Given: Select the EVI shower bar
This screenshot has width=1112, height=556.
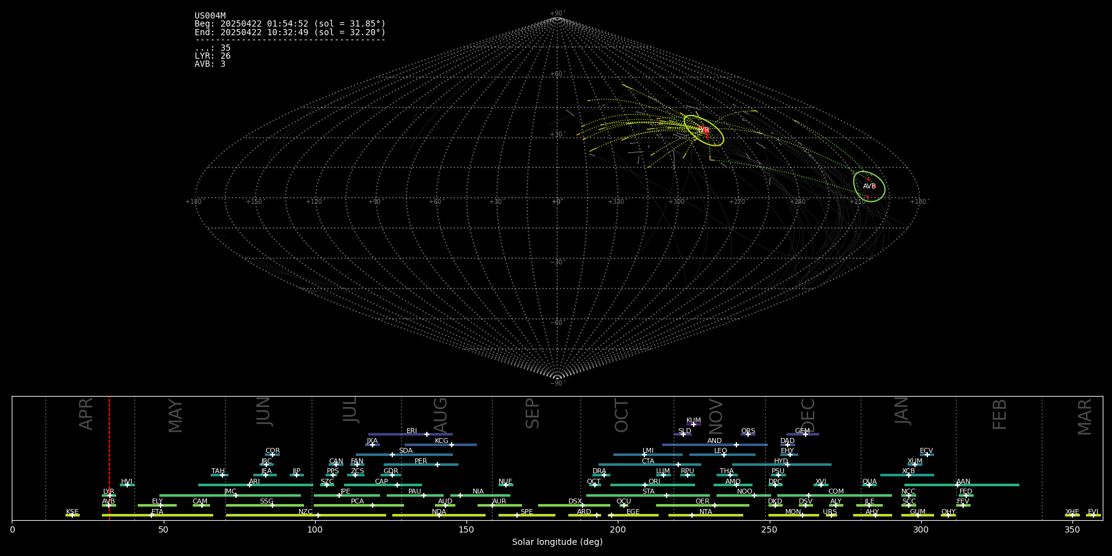Looking at the screenshot, I should coord(1093,515).
